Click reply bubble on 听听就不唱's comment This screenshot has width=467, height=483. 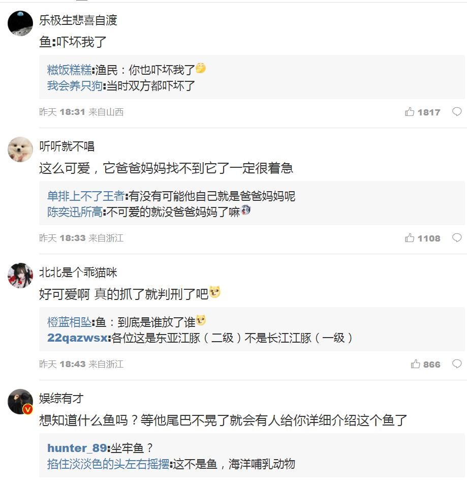click(457, 237)
